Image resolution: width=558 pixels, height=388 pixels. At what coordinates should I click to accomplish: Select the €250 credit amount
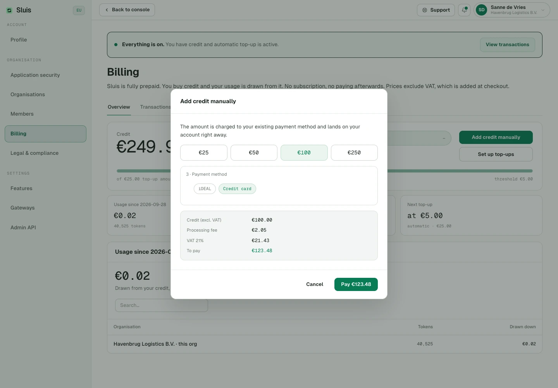point(354,152)
